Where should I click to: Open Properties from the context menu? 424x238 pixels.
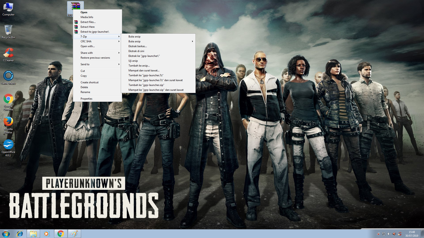97,99
